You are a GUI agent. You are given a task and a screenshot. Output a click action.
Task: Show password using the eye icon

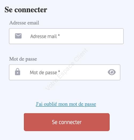112,72
